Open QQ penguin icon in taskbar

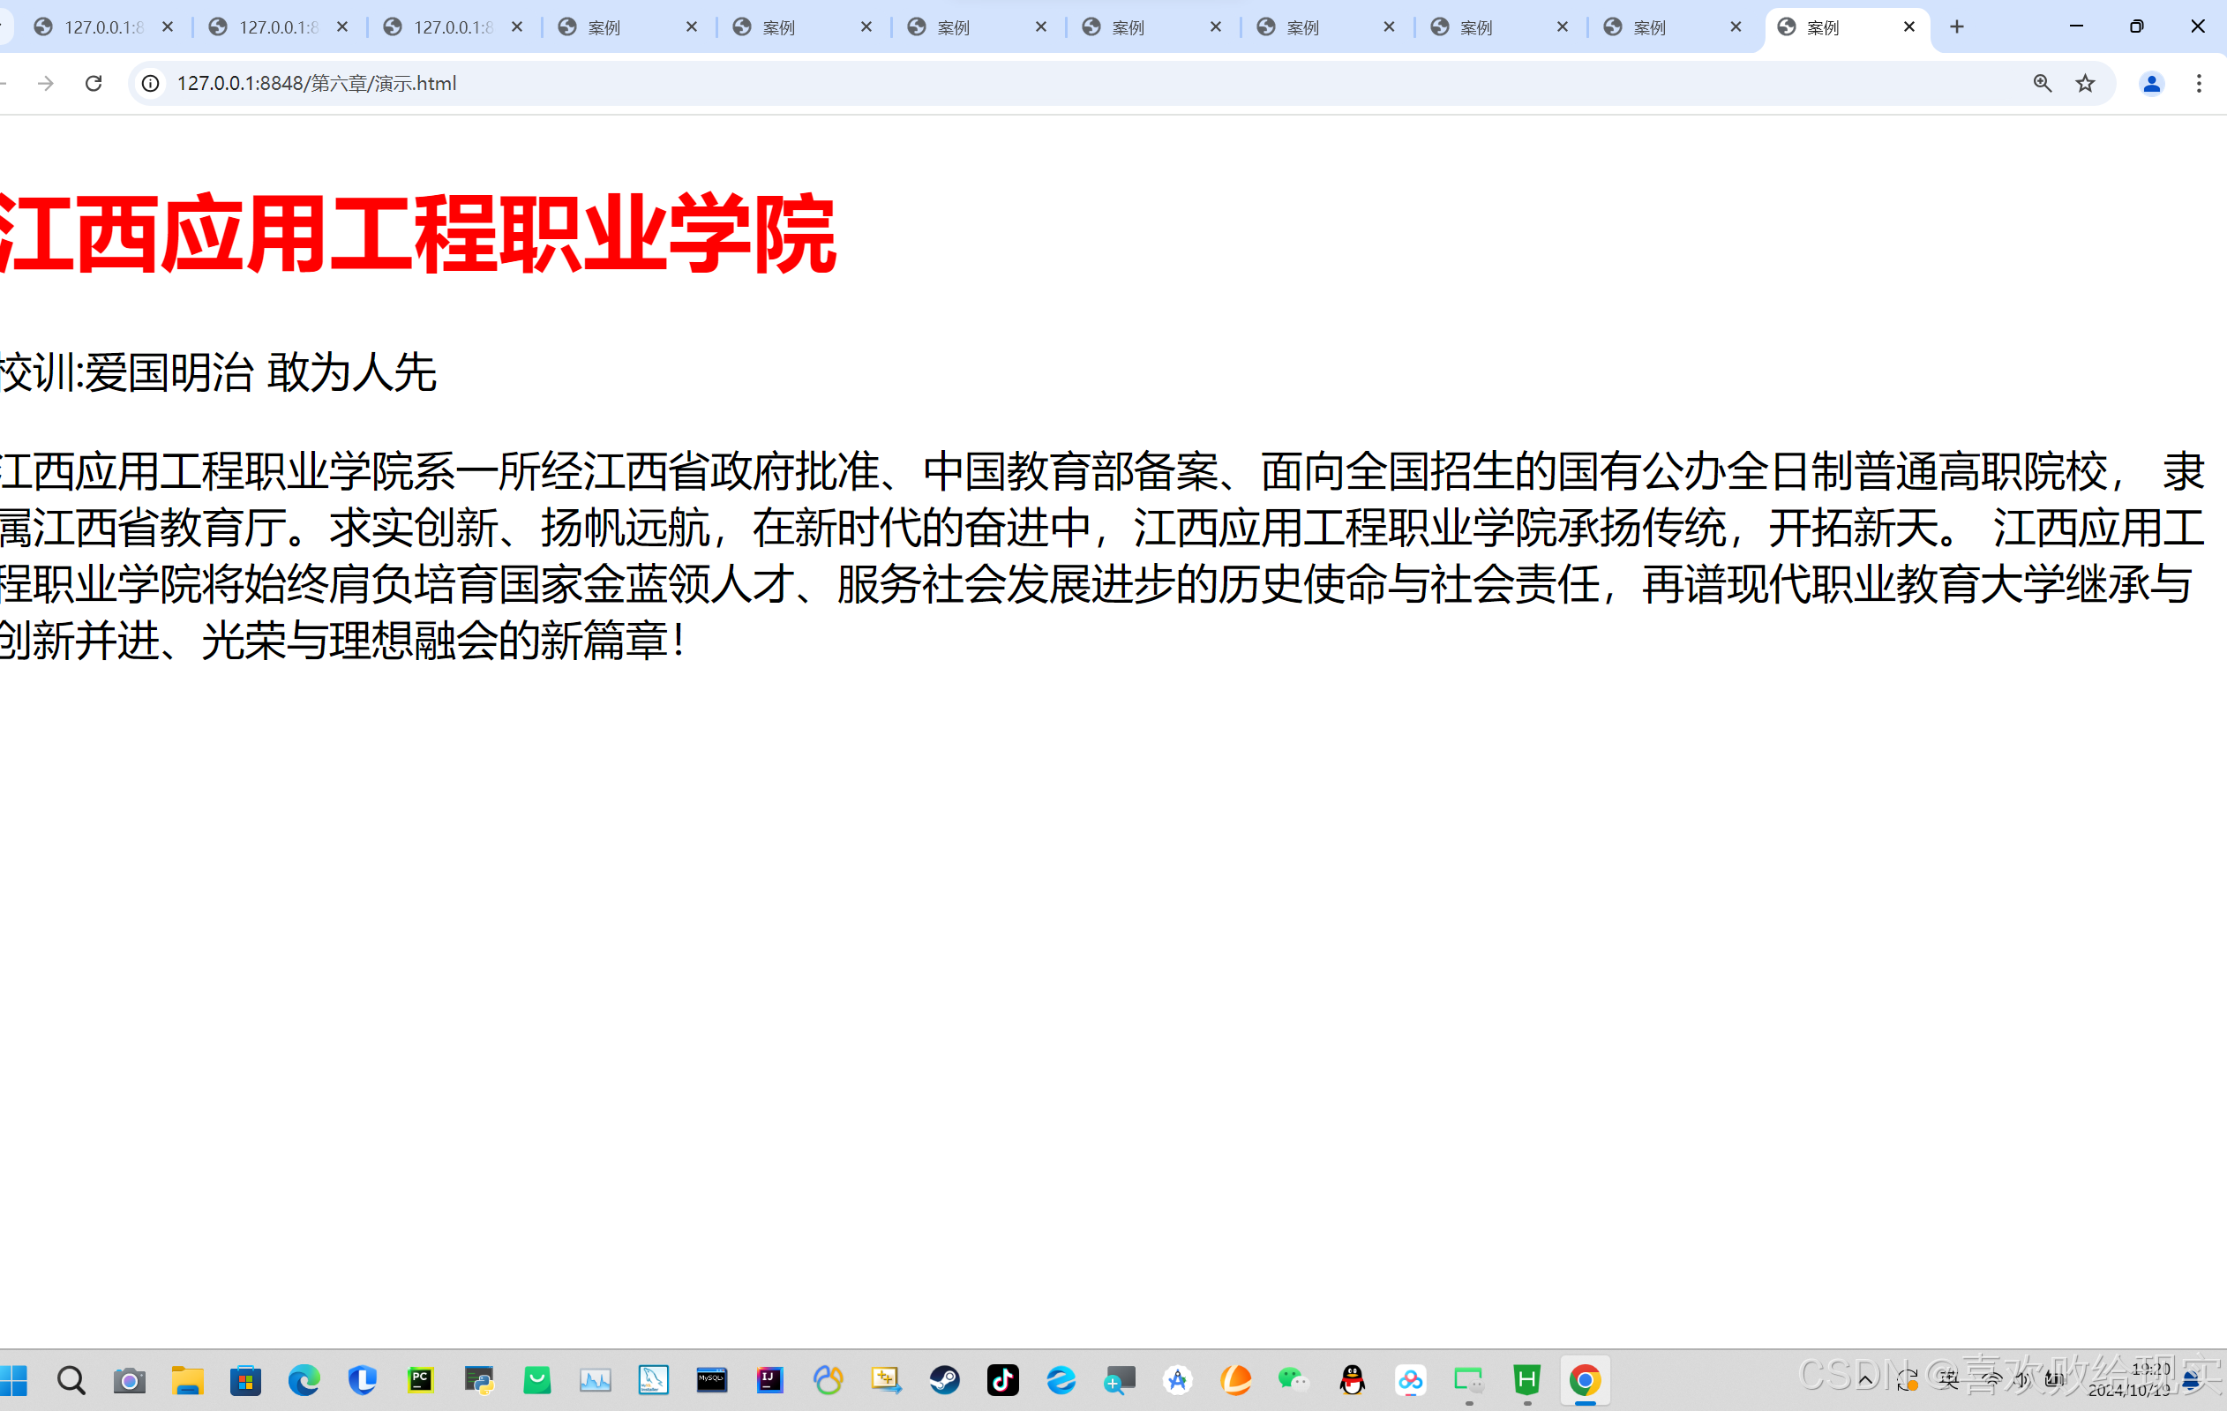click(1352, 1380)
